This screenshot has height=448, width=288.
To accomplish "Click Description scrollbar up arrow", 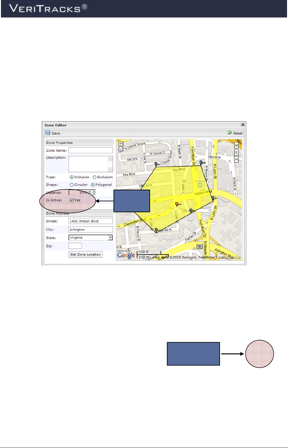I will point(110,158).
